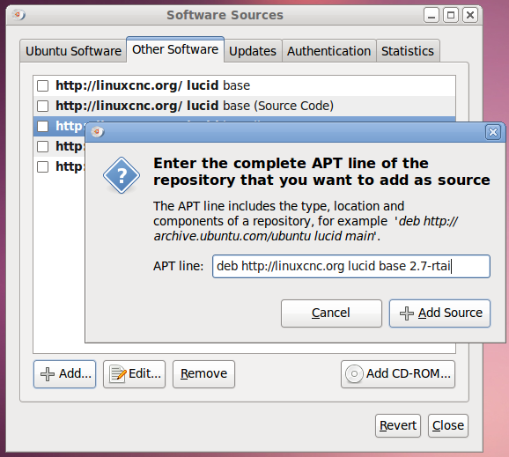The width and height of the screenshot is (509, 457).
Task: Click the plus icon on Add Source
Action: tap(407, 313)
